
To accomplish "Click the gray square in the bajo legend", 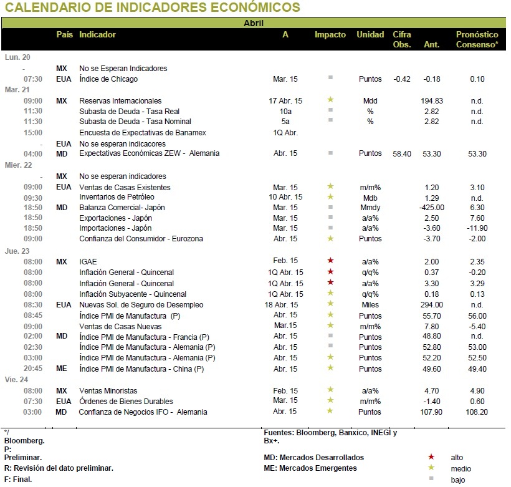I will [431, 478].
